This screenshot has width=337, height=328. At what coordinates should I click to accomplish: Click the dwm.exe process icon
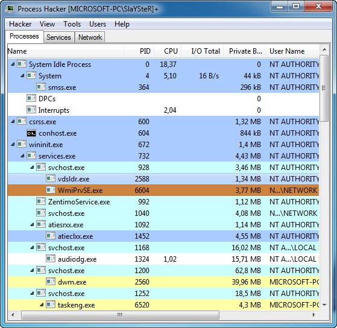point(51,282)
